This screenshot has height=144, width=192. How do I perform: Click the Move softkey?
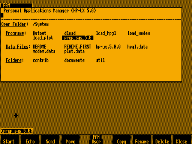coord(71,139)
